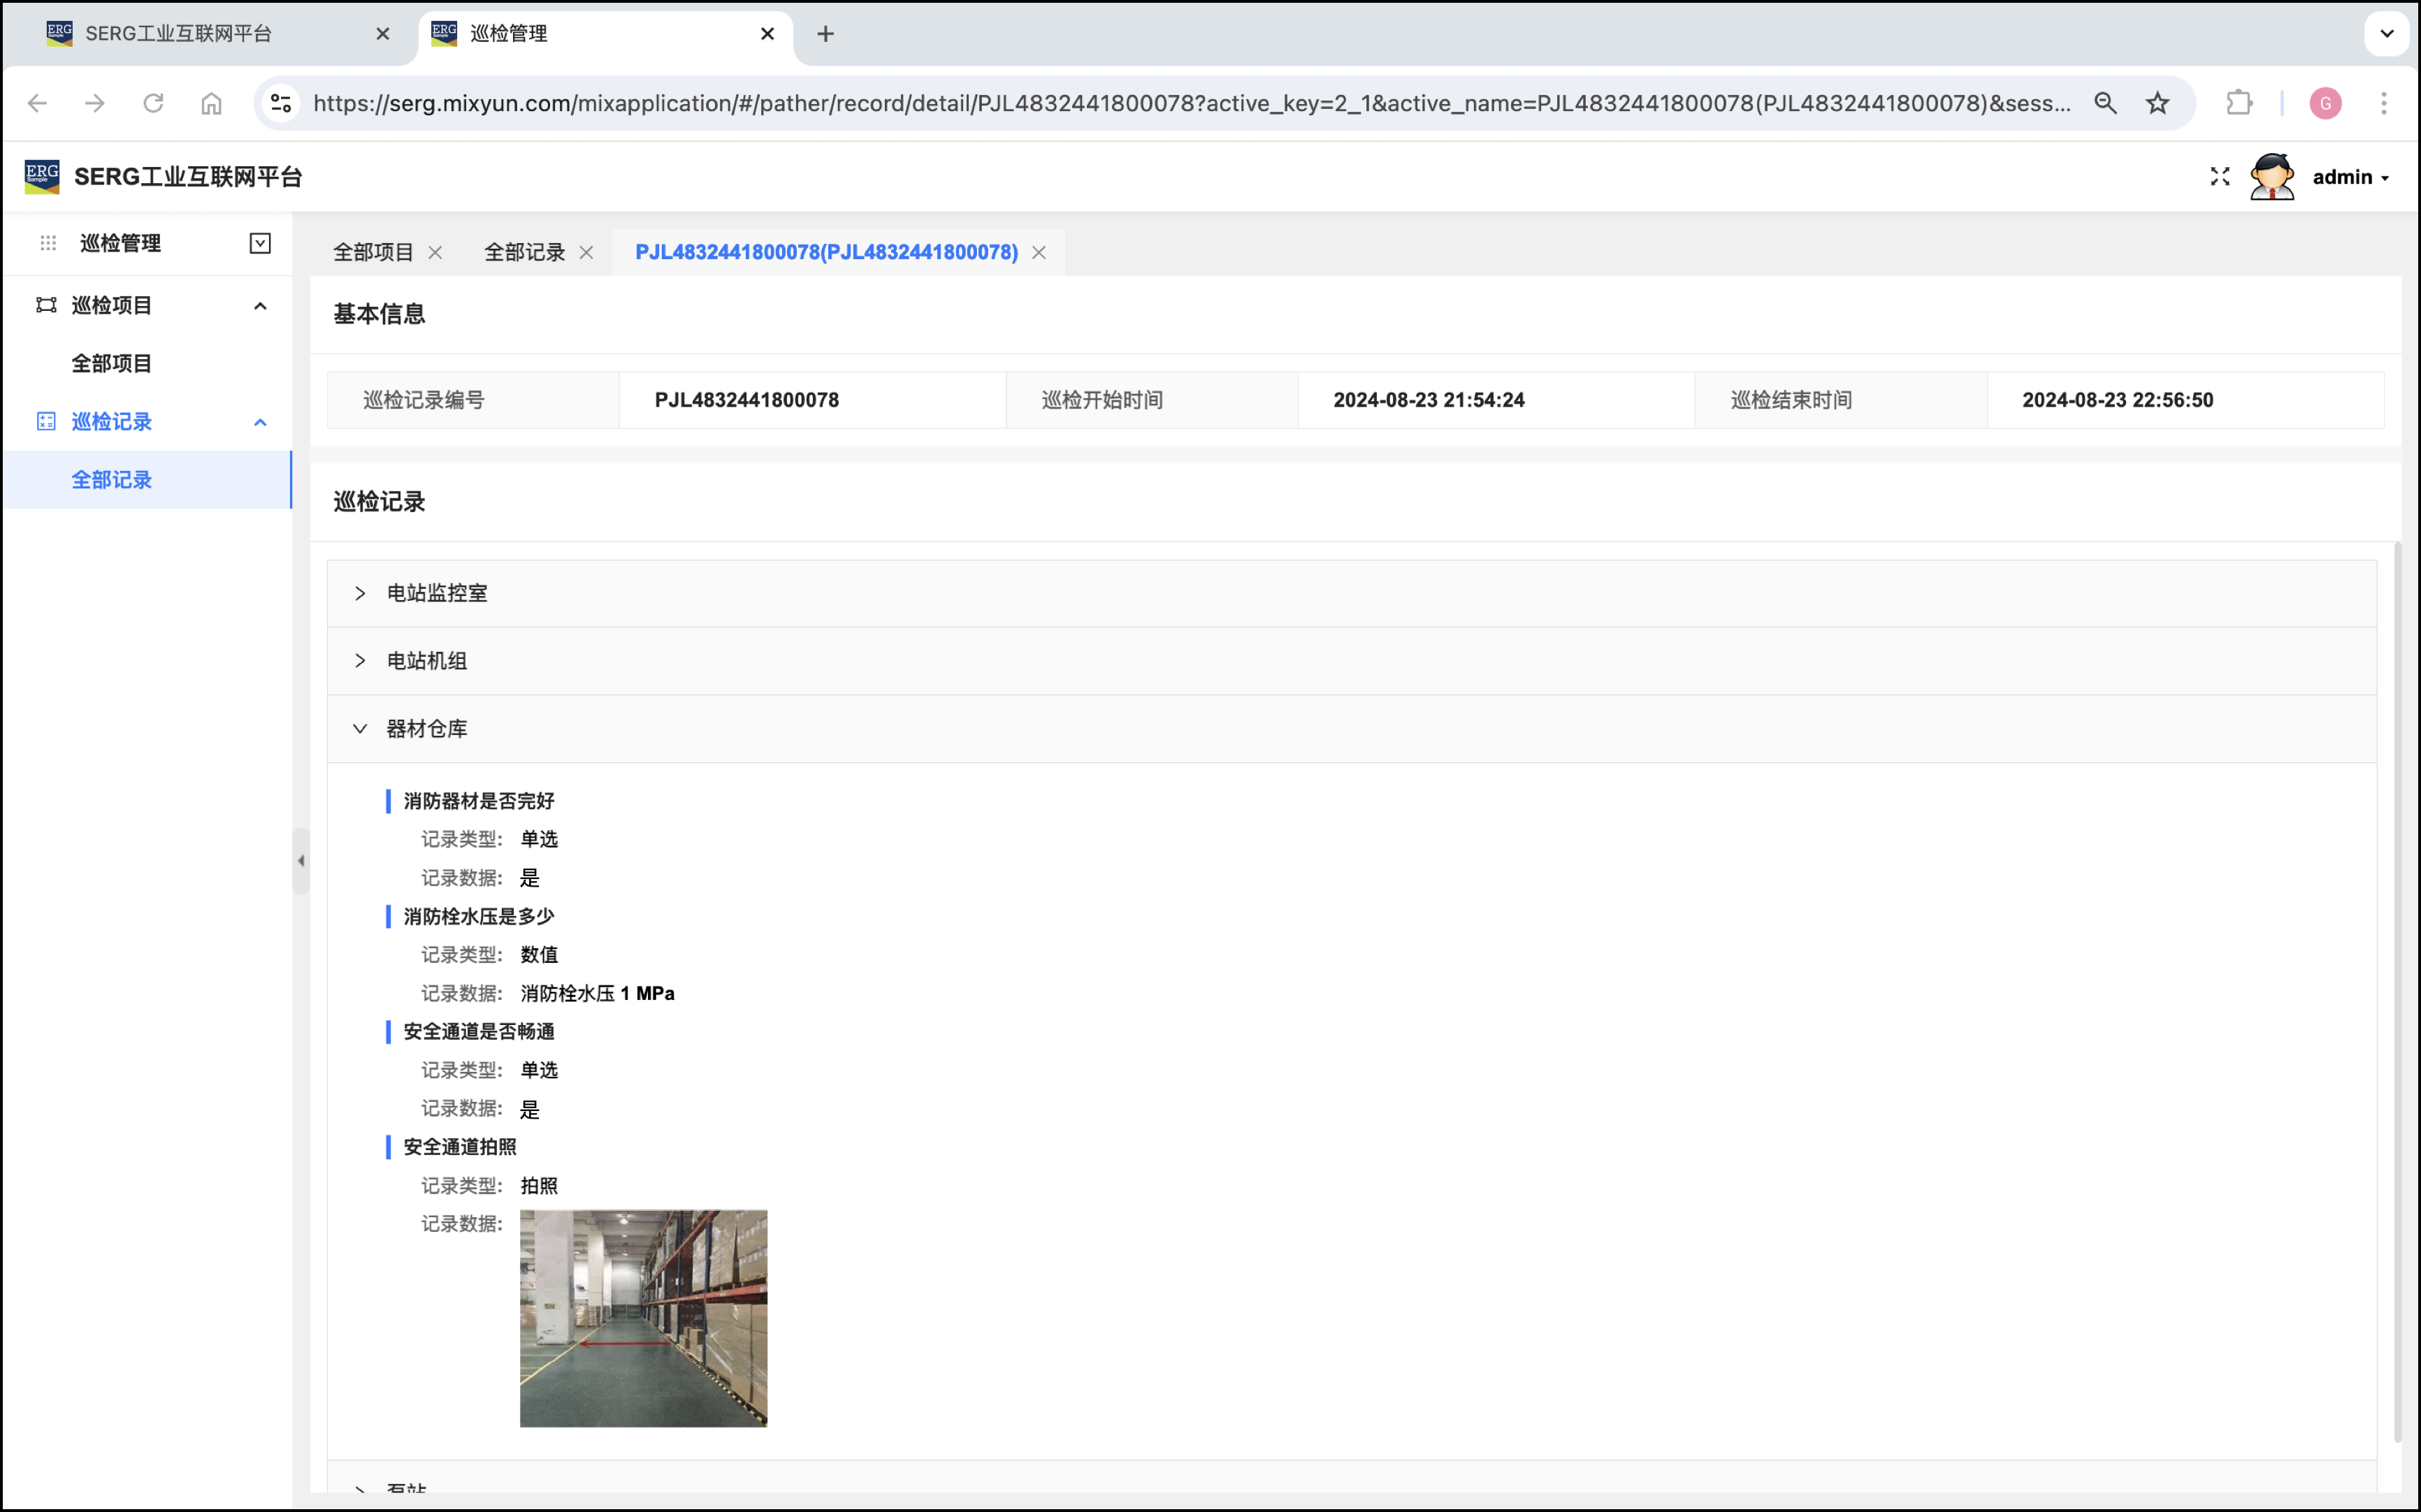The image size is (2421, 1512).
Task: Click the site information icon in address bar
Action: 281,103
